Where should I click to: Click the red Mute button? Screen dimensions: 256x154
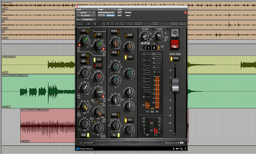point(175,44)
